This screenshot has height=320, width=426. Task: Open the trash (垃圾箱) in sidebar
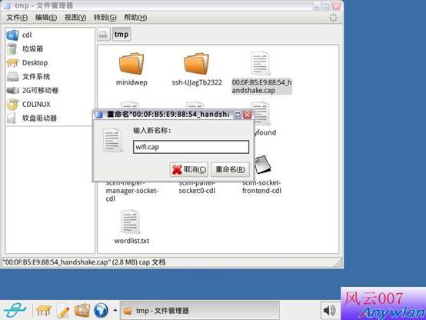point(25,49)
